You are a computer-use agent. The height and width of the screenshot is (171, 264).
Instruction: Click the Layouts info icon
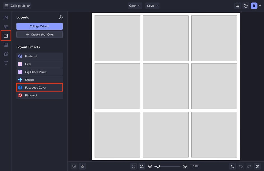(61, 17)
